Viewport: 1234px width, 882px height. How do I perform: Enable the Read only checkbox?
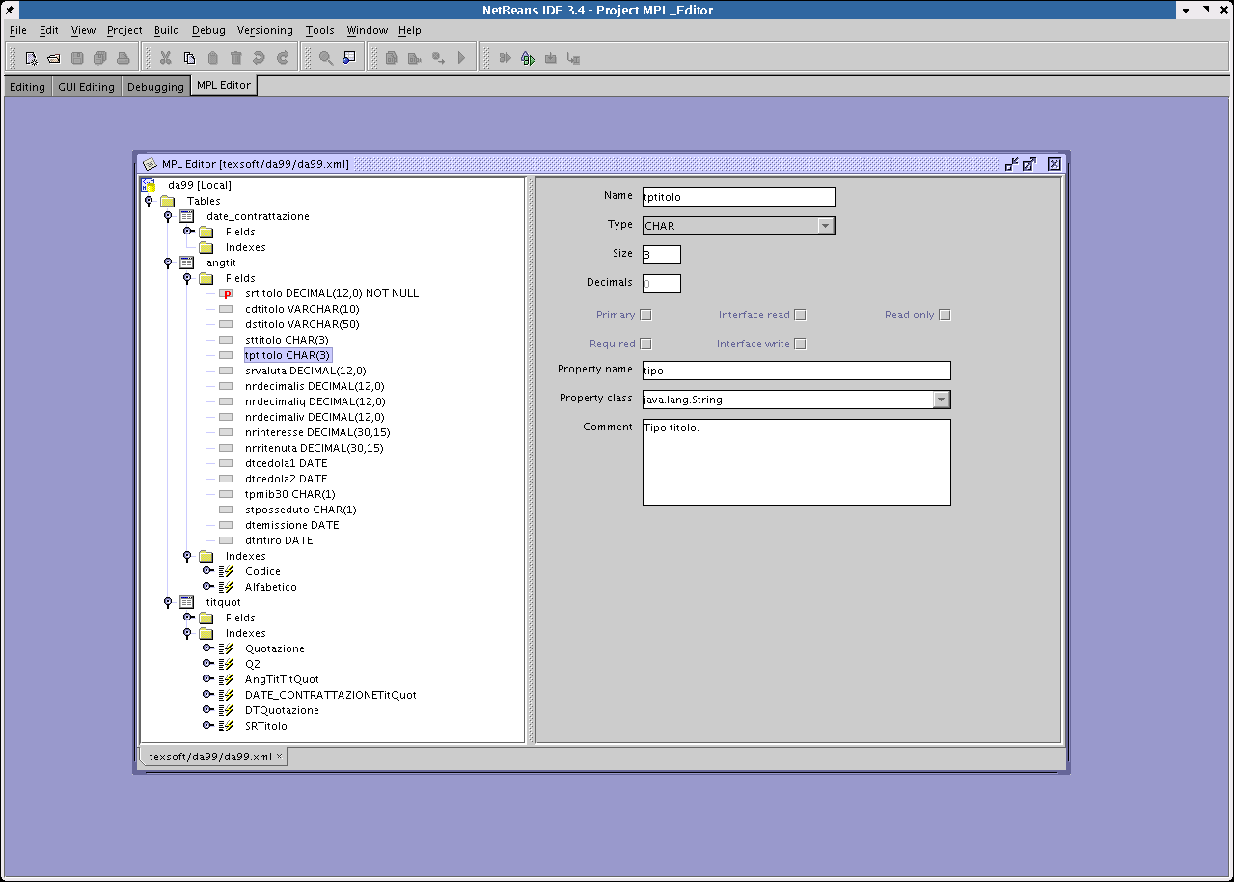coord(945,315)
